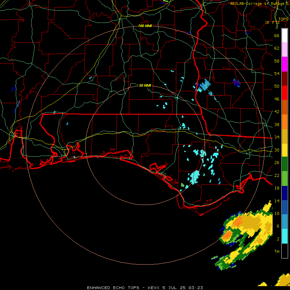Click the legend value 58
Screen dimensions: 290x290
(277, 61)
